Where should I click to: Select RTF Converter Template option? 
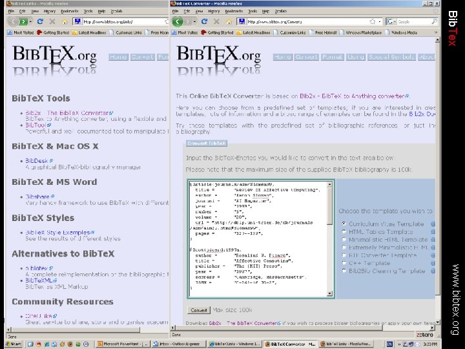click(344, 255)
